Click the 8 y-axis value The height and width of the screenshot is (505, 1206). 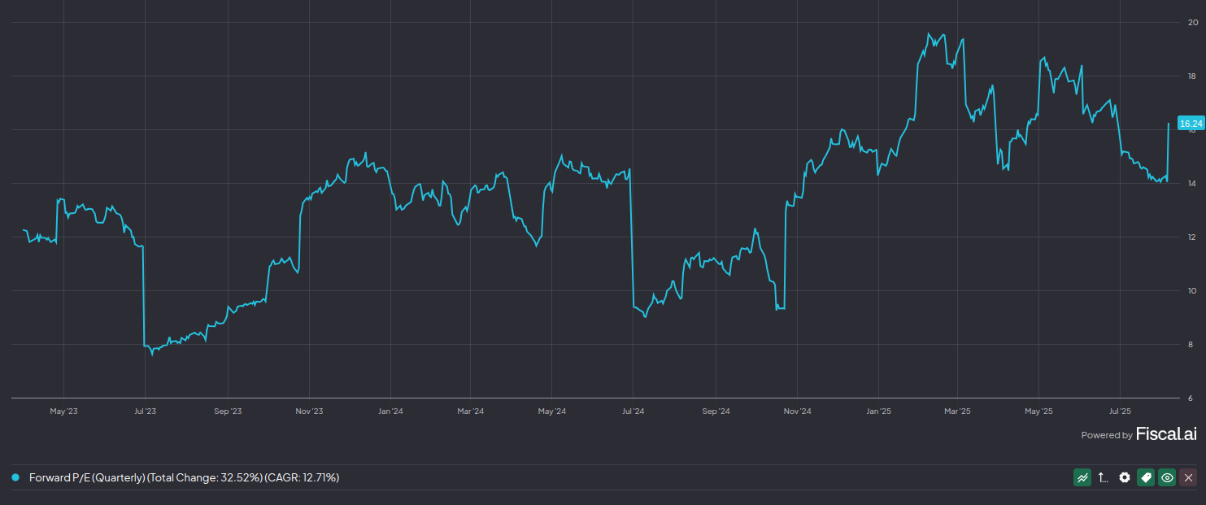point(1192,345)
